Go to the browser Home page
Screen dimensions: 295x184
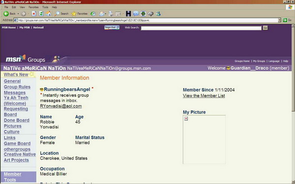[49, 14]
